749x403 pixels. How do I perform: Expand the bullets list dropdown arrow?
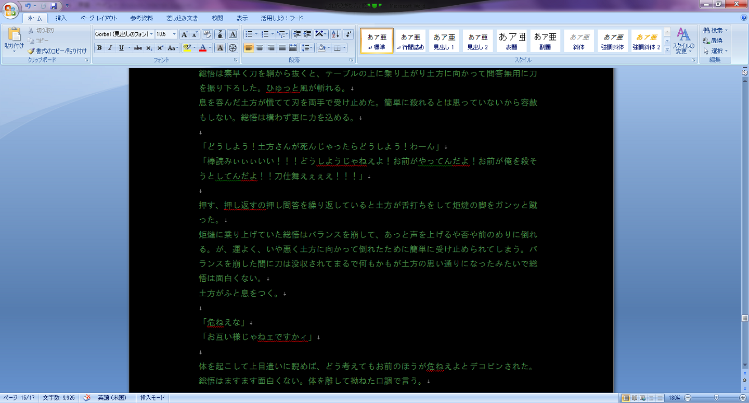(255, 34)
